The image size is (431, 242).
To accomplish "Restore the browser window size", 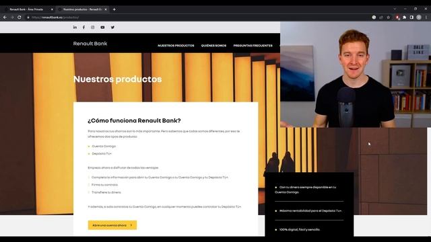I will point(416,9).
